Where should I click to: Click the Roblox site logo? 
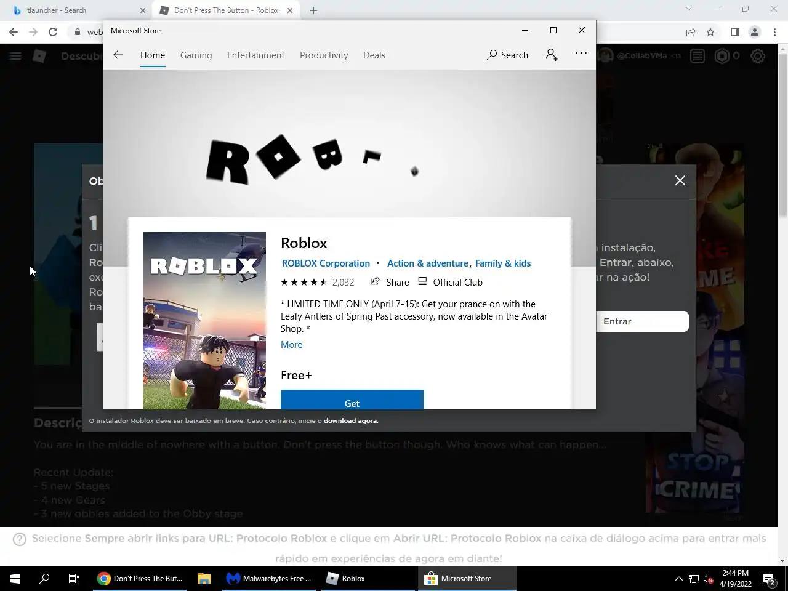pos(39,56)
